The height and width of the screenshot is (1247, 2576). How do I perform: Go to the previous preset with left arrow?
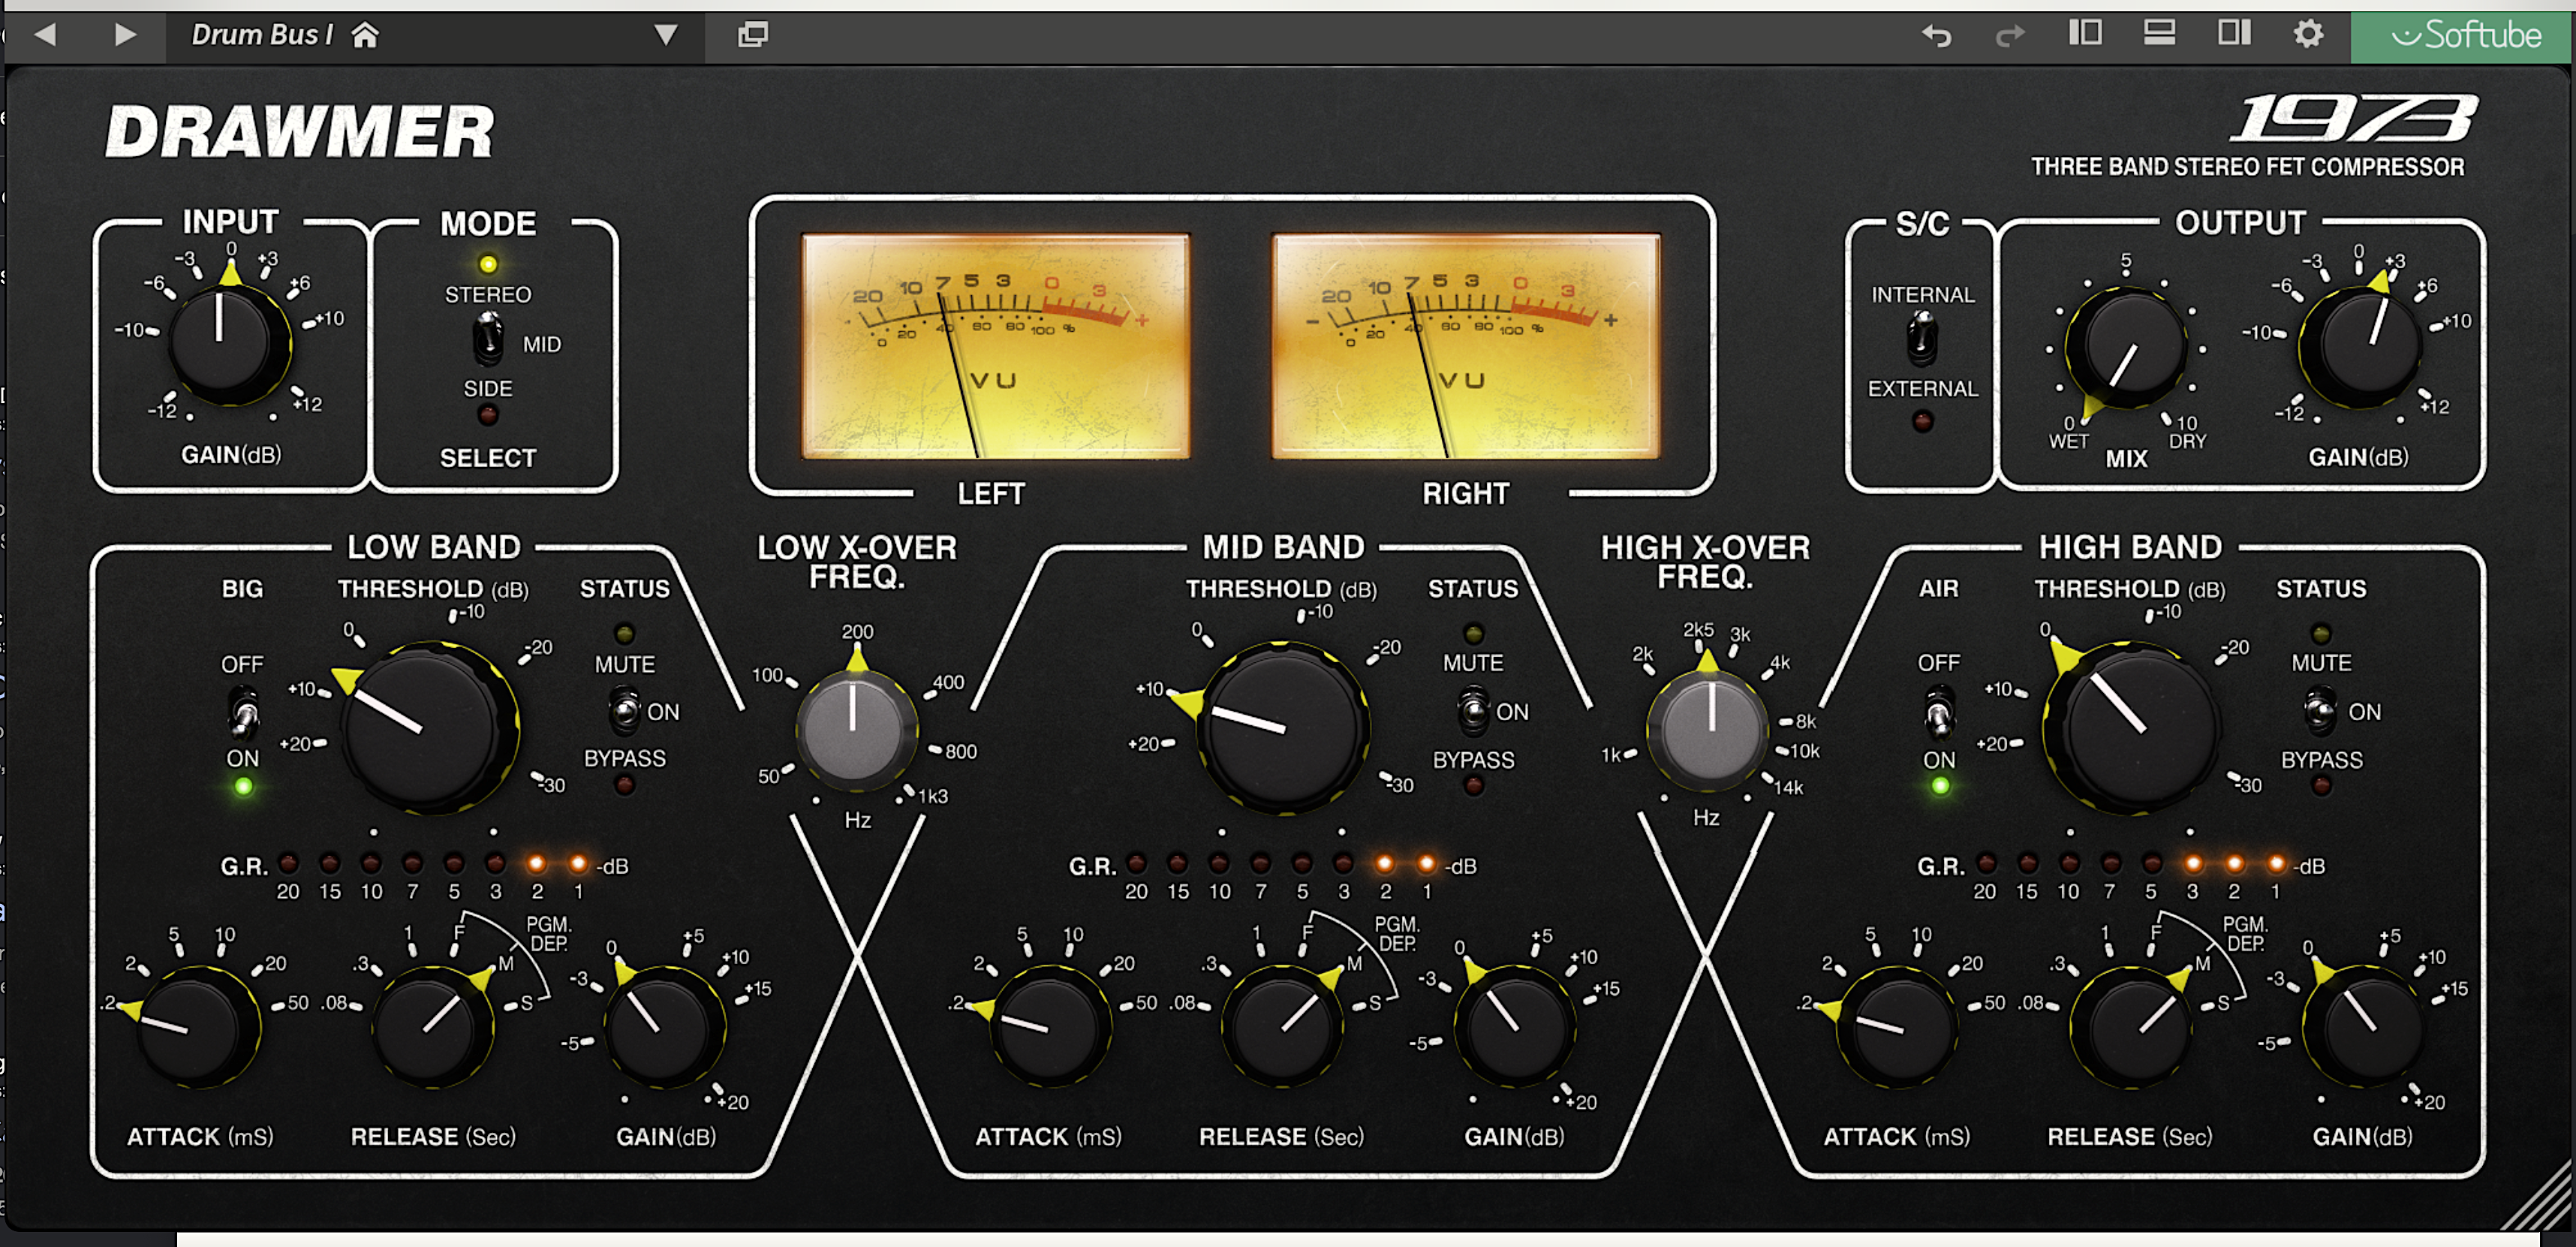click(x=44, y=35)
